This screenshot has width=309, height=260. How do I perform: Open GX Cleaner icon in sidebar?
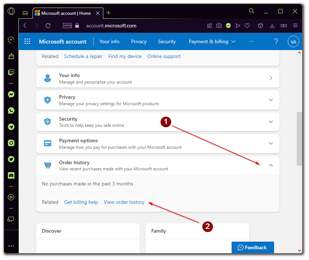click(11, 56)
